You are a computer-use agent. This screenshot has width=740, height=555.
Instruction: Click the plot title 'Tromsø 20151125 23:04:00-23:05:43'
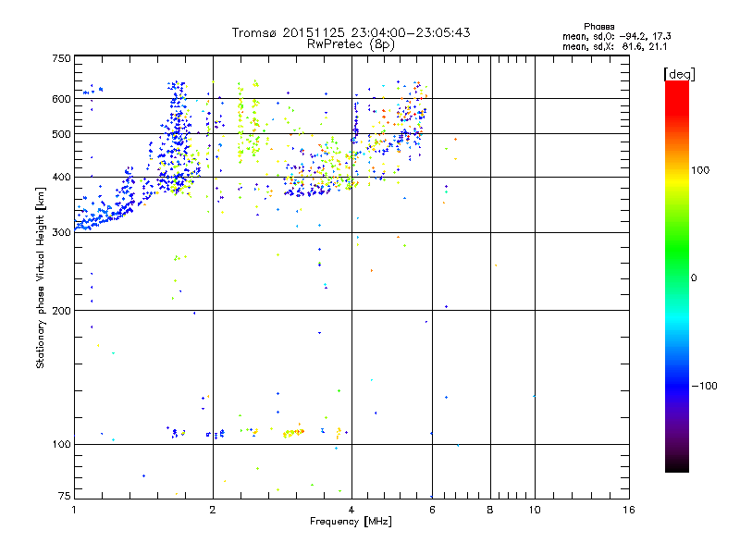coord(351,32)
